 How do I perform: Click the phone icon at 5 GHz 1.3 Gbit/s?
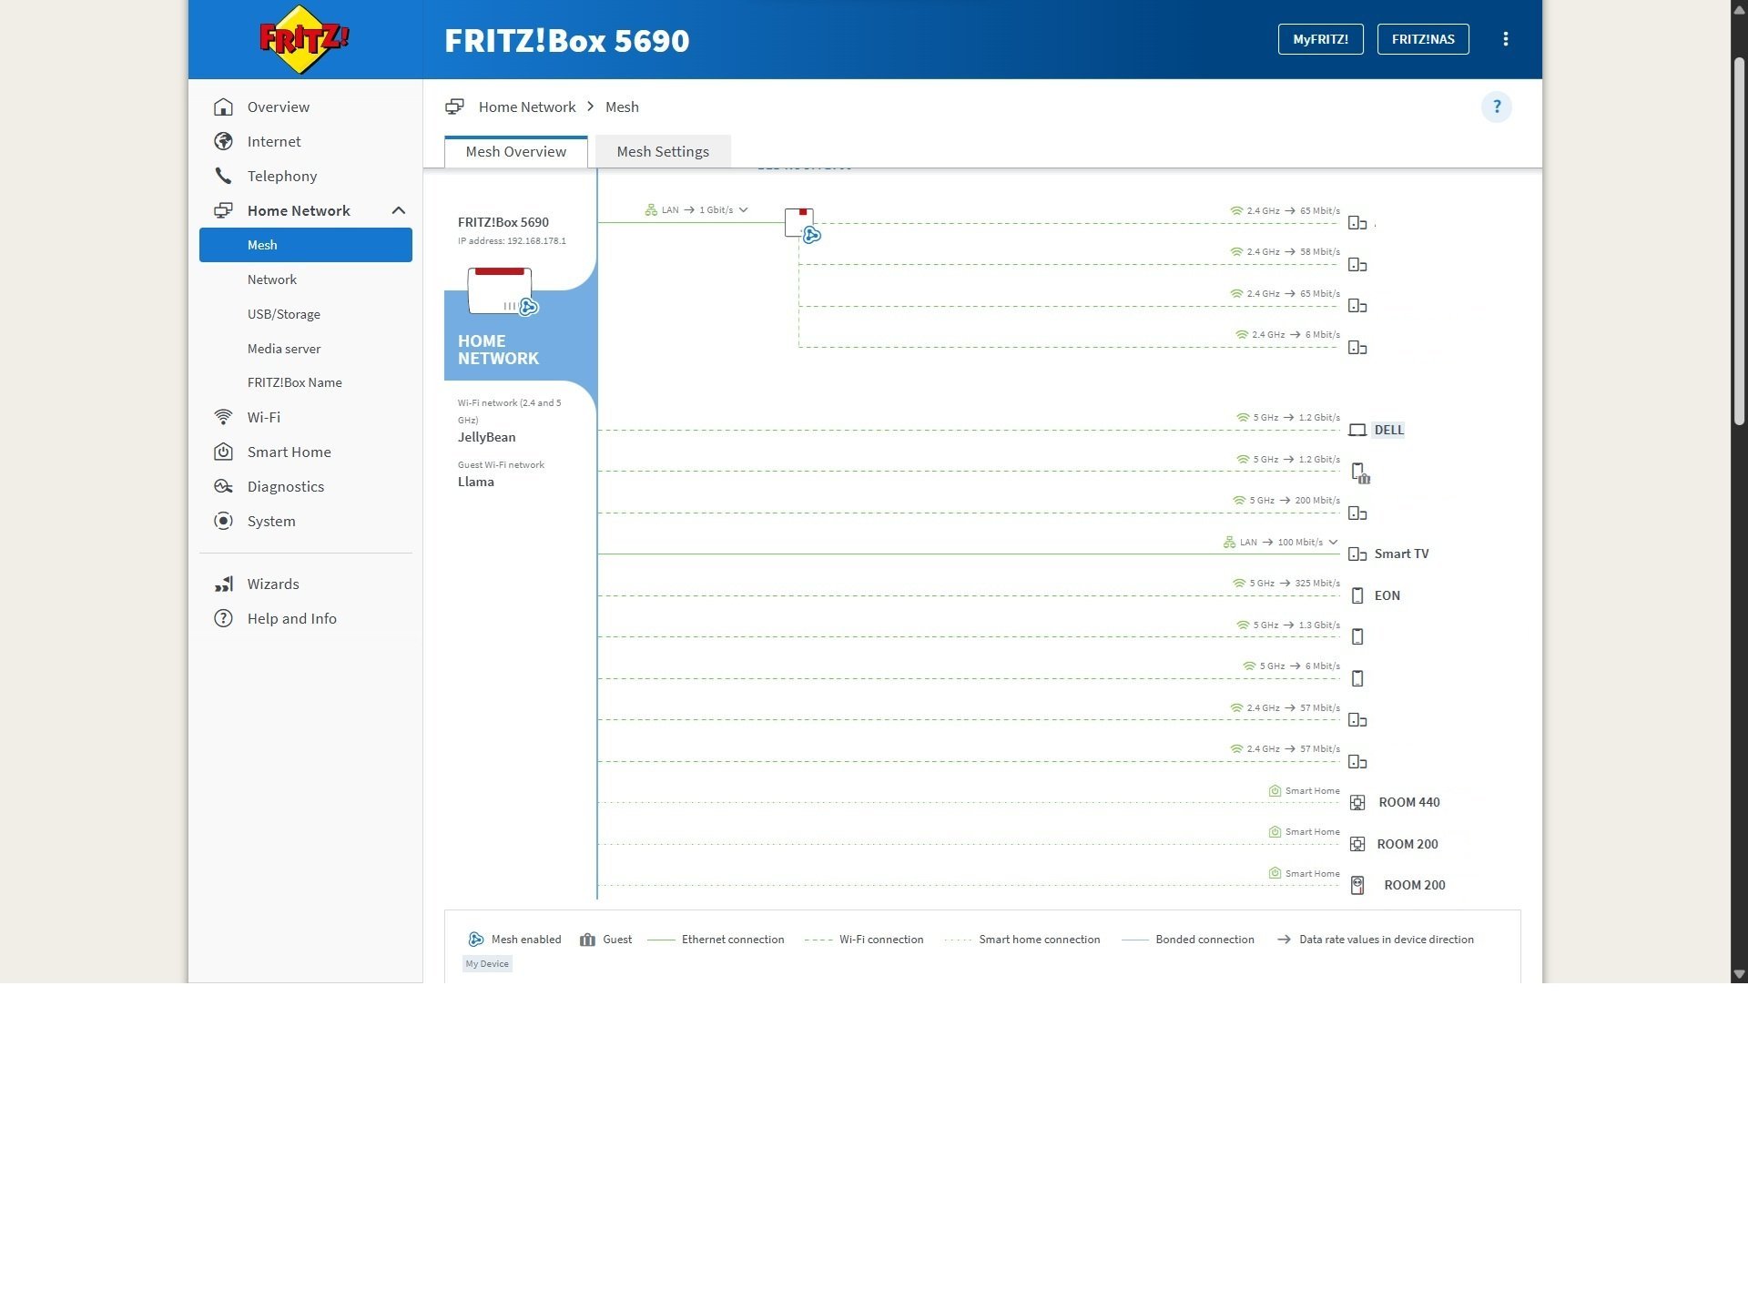click(1357, 637)
